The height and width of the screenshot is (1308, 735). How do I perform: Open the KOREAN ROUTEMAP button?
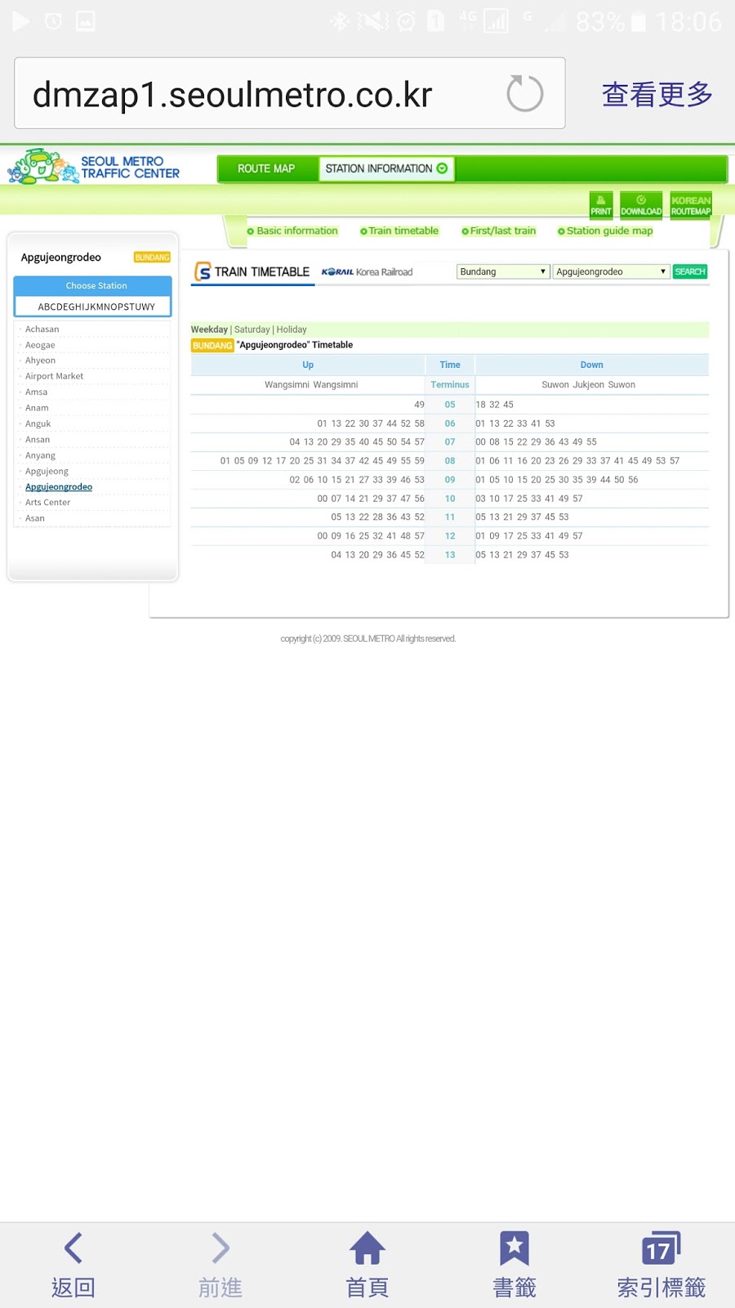[x=691, y=205]
